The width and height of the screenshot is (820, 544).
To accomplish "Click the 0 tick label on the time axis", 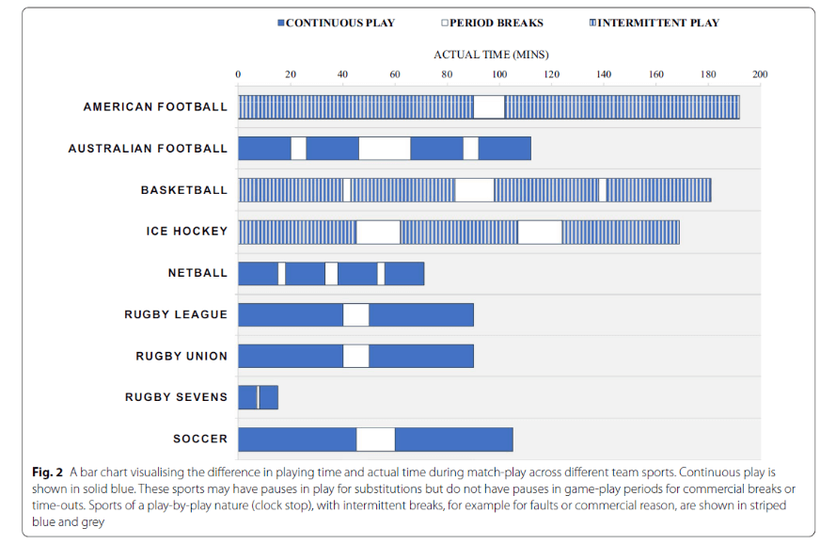I will pos(238,73).
